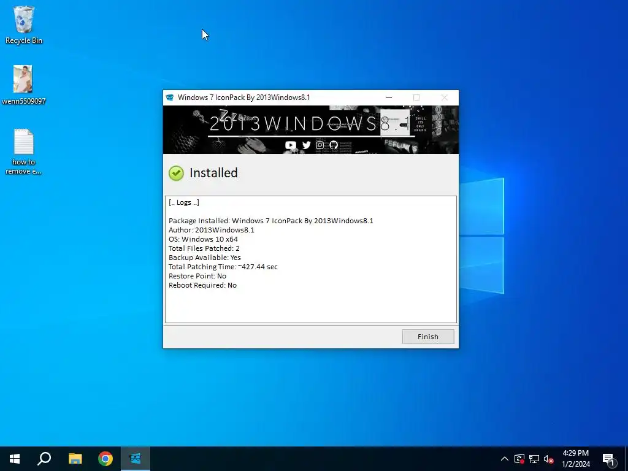
Task: Open the network status tray icon
Action: [x=534, y=459]
